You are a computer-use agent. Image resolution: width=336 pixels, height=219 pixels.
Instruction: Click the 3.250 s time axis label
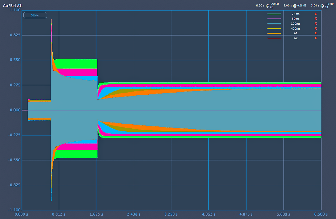[x=171, y=214]
